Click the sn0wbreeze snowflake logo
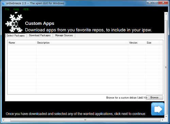The image size is (170, 124). [x=14, y=22]
